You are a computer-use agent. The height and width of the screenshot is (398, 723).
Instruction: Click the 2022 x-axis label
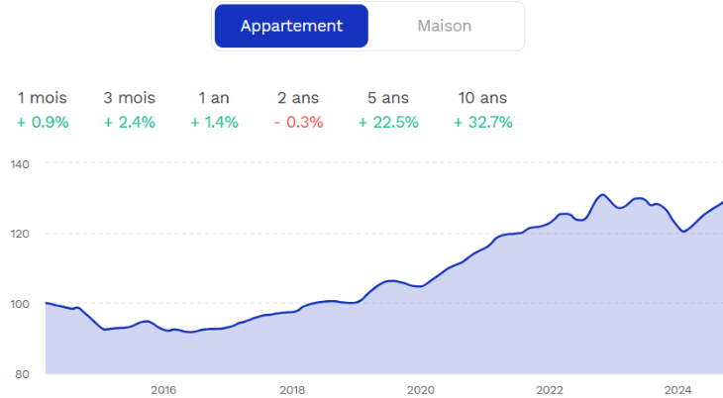(550, 389)
